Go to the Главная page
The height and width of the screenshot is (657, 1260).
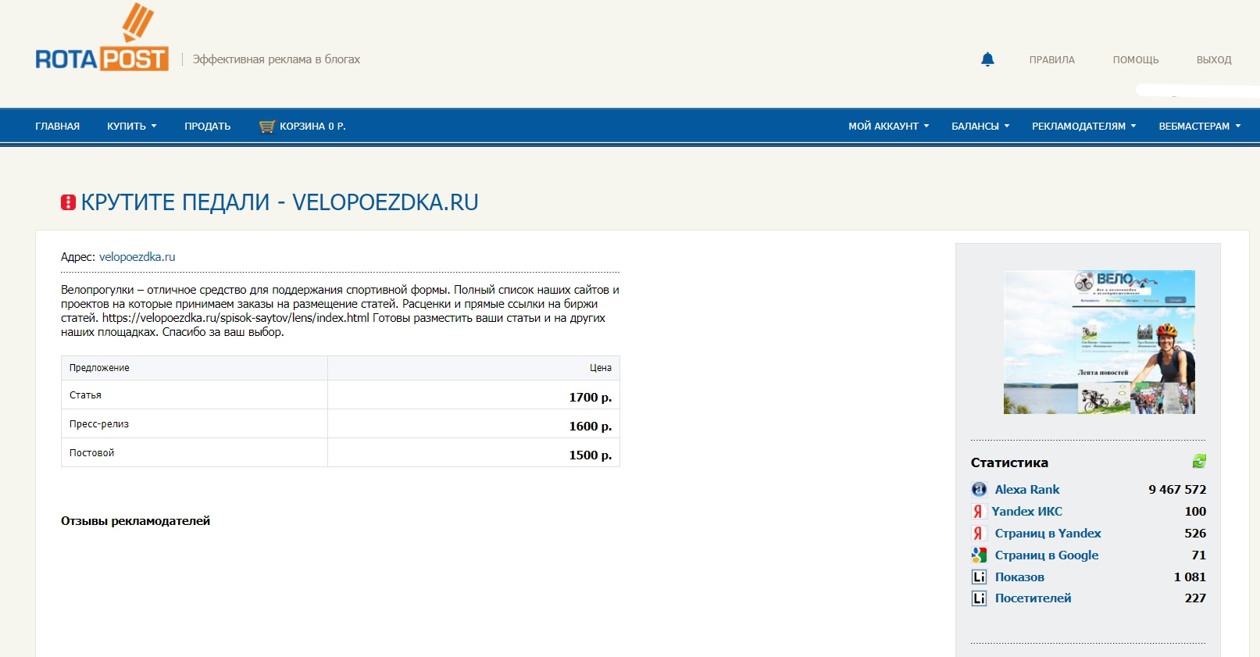click(57, 127)
